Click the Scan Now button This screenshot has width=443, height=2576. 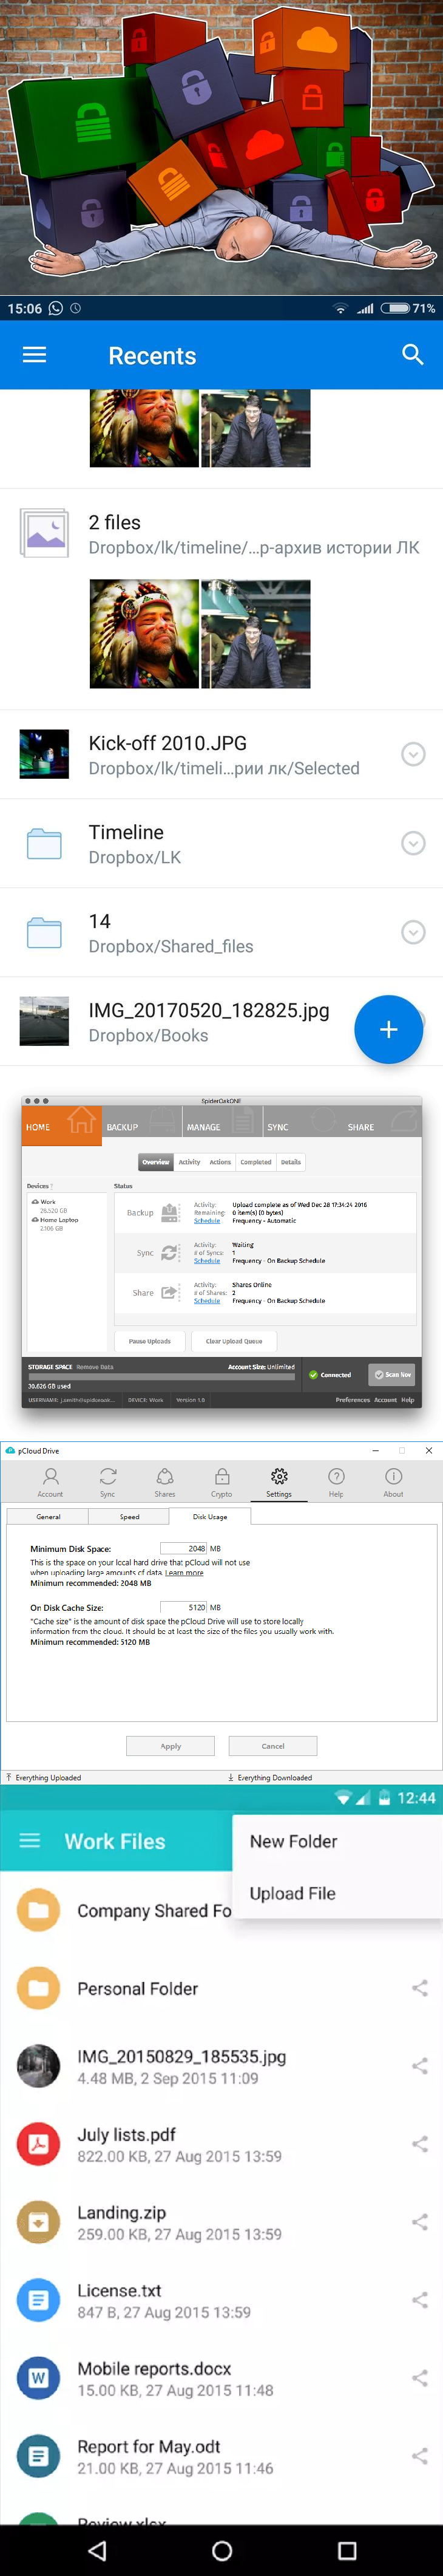coord(392,1374)
